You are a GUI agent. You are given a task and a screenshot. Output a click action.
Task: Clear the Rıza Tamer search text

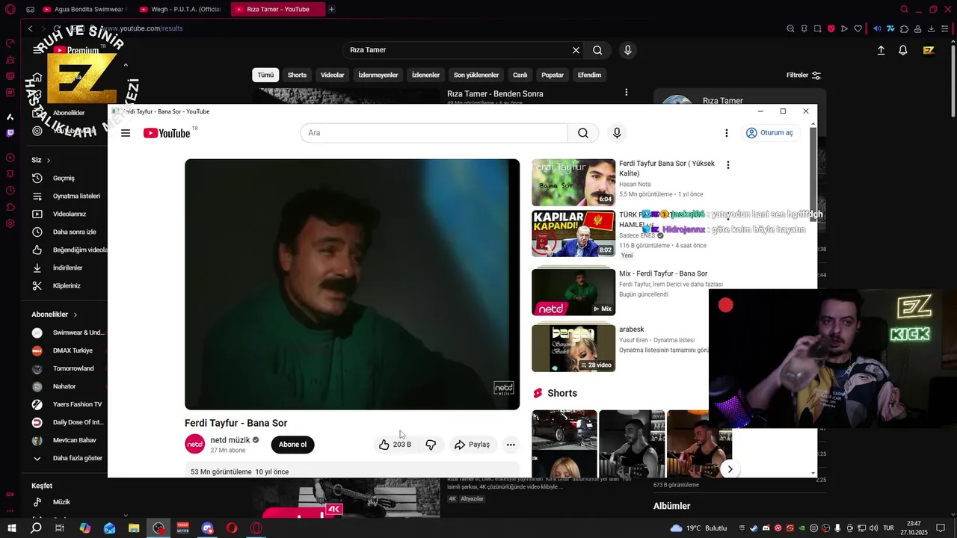pyautogui.click(x=576, y=50)
